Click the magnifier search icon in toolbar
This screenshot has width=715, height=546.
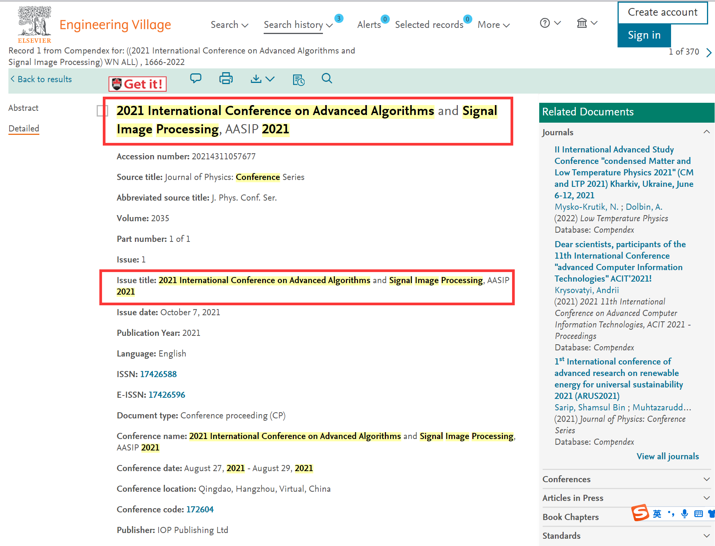tap(327, 79)
